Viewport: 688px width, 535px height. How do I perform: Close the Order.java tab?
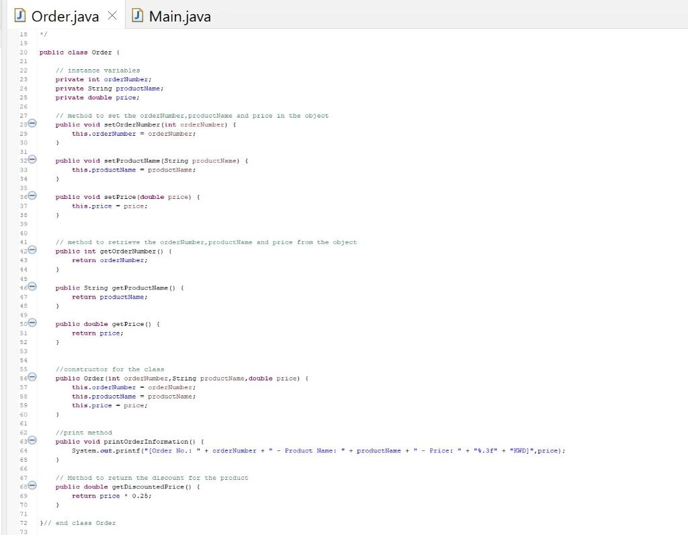tap(112, 15)
